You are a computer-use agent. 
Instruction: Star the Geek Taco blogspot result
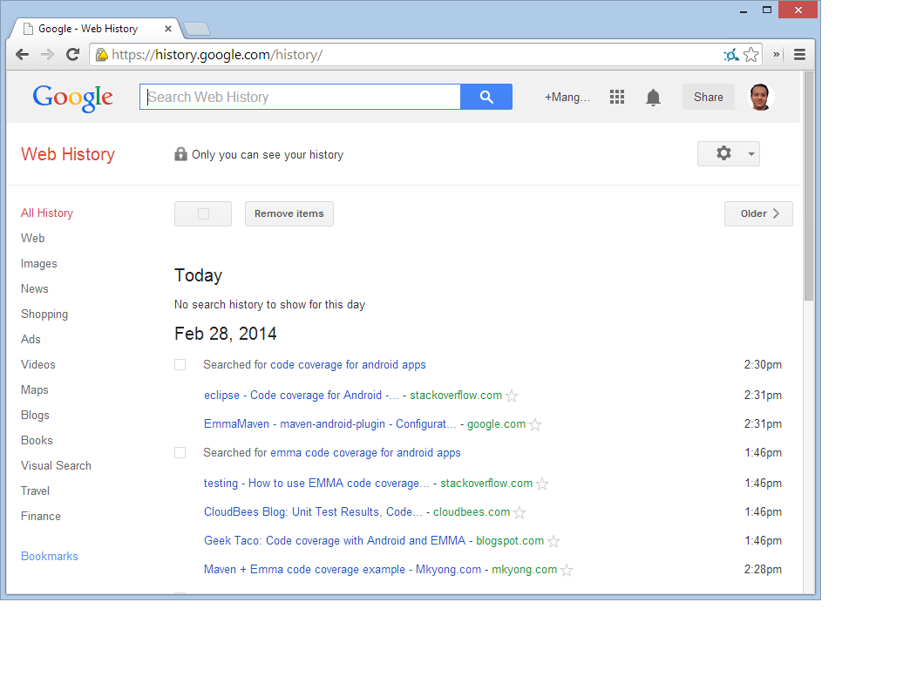coord(553,542)
